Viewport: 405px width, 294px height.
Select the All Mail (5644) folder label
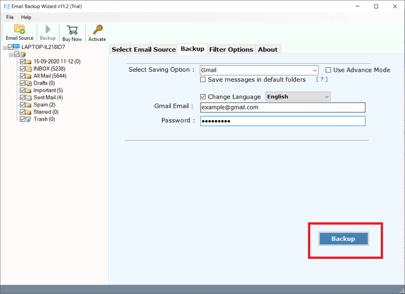(50, 76)
